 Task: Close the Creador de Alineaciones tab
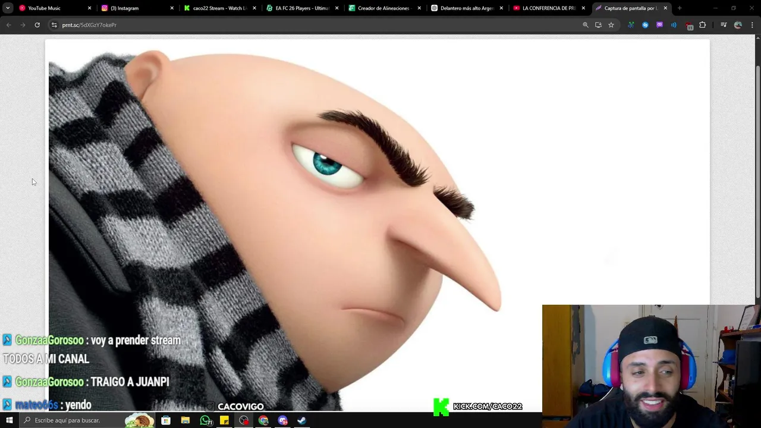point(419,8)
